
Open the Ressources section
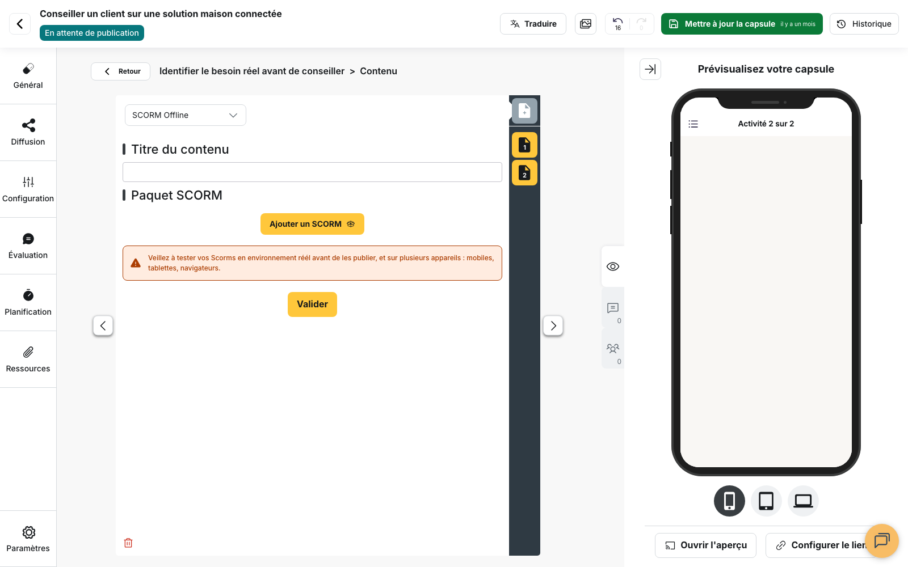28,359
